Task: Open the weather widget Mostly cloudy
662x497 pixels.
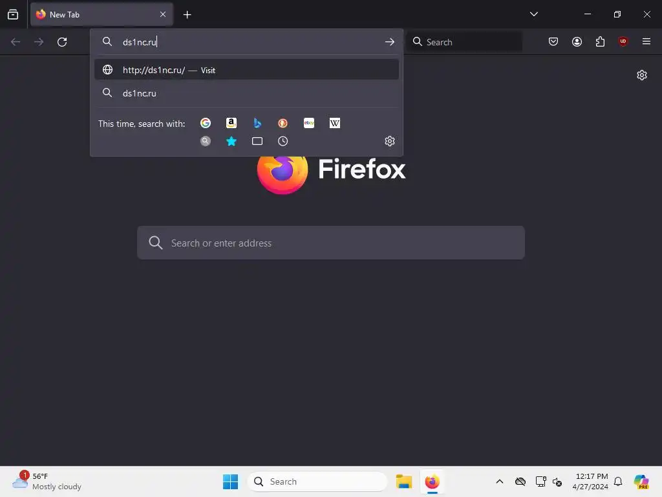Action: (47, 481)
